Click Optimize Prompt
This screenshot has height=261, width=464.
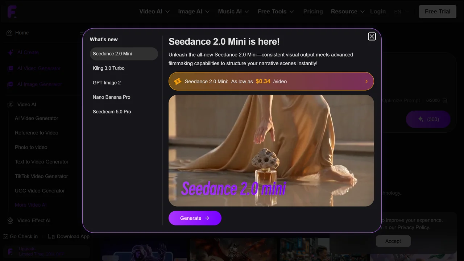[x=401, y=100]
